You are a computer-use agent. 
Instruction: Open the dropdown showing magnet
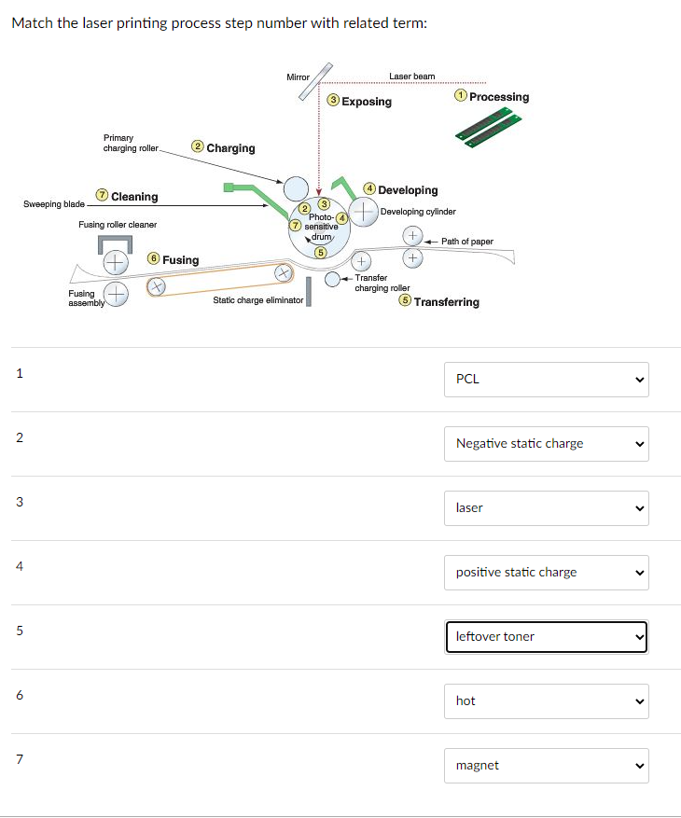coord(547,766)
